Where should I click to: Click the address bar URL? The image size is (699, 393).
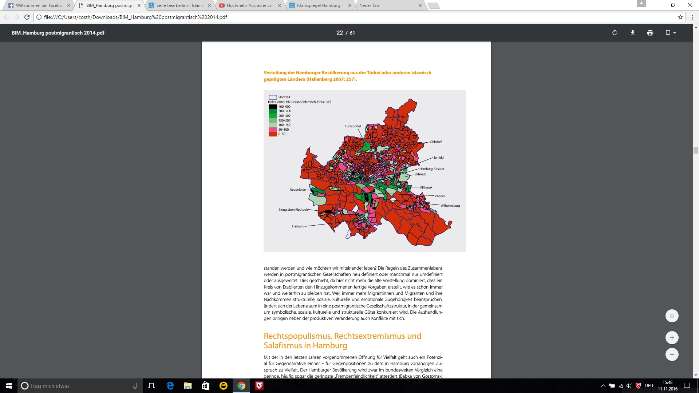[x=135, y=17]
